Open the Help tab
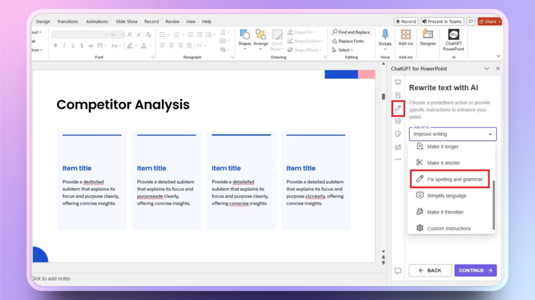This screenshot has height=300, width=535. click(207, 21)
